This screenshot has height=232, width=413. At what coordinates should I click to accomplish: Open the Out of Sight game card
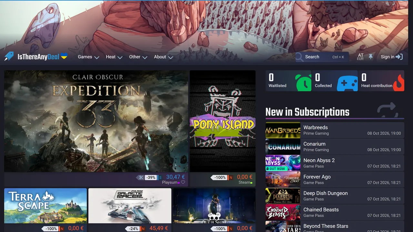214,206
